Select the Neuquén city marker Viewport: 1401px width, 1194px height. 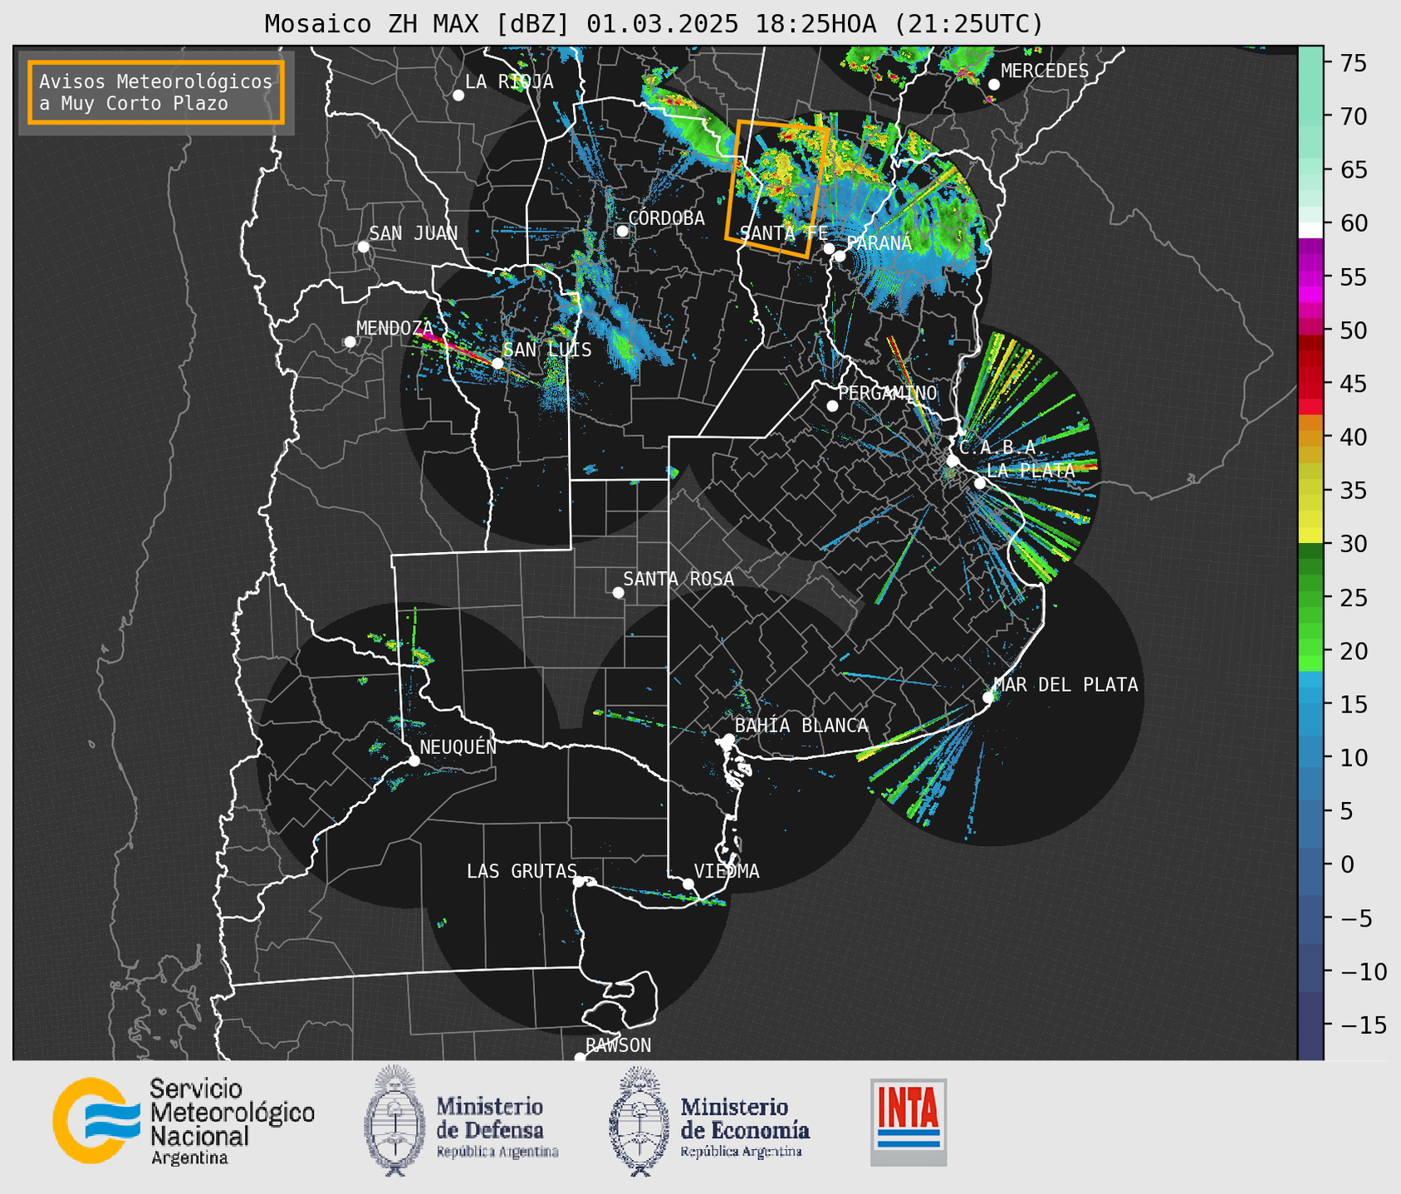click(414, 761)
